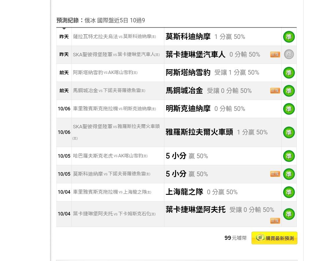Click 主推 badge on 莫斯科迪納摩 vs 下諾夫哥羅德魚雷 row
313x261 pixels.
[275, 174]
